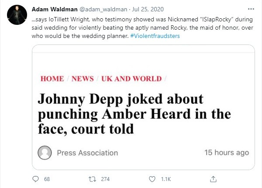Retweet using the retweet arrows icon

(92, 179)
